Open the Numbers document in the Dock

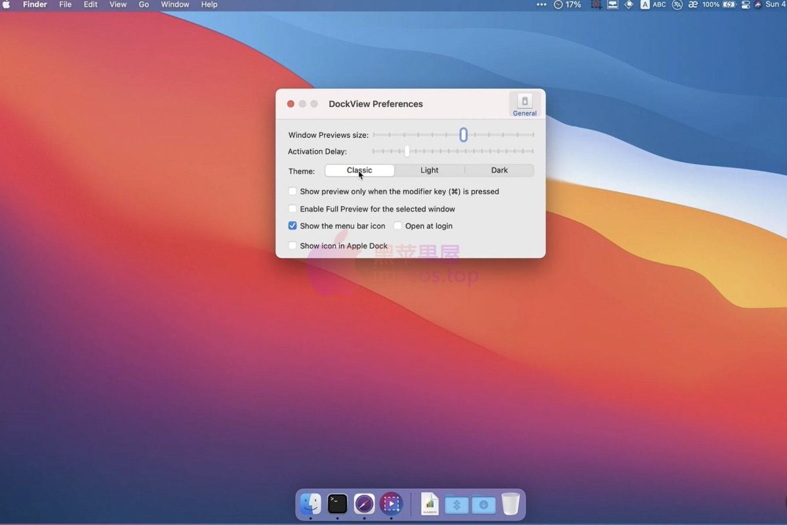click(x=430, y=504)
